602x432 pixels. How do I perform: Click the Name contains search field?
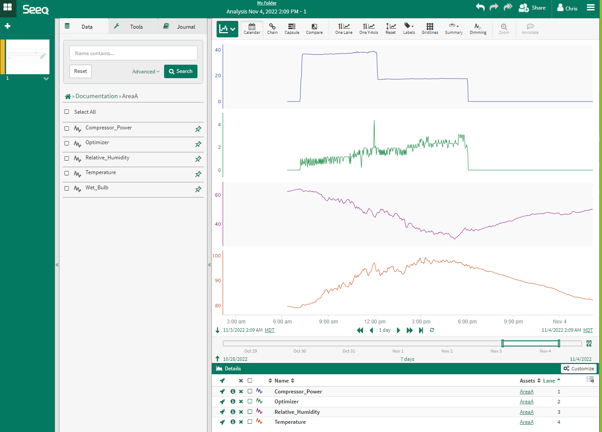pyautogui.click(x=133, y=53)
